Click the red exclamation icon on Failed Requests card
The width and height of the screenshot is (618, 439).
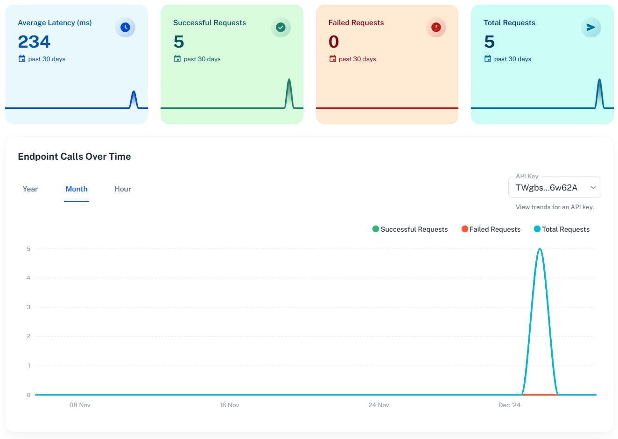coord(436,28)
